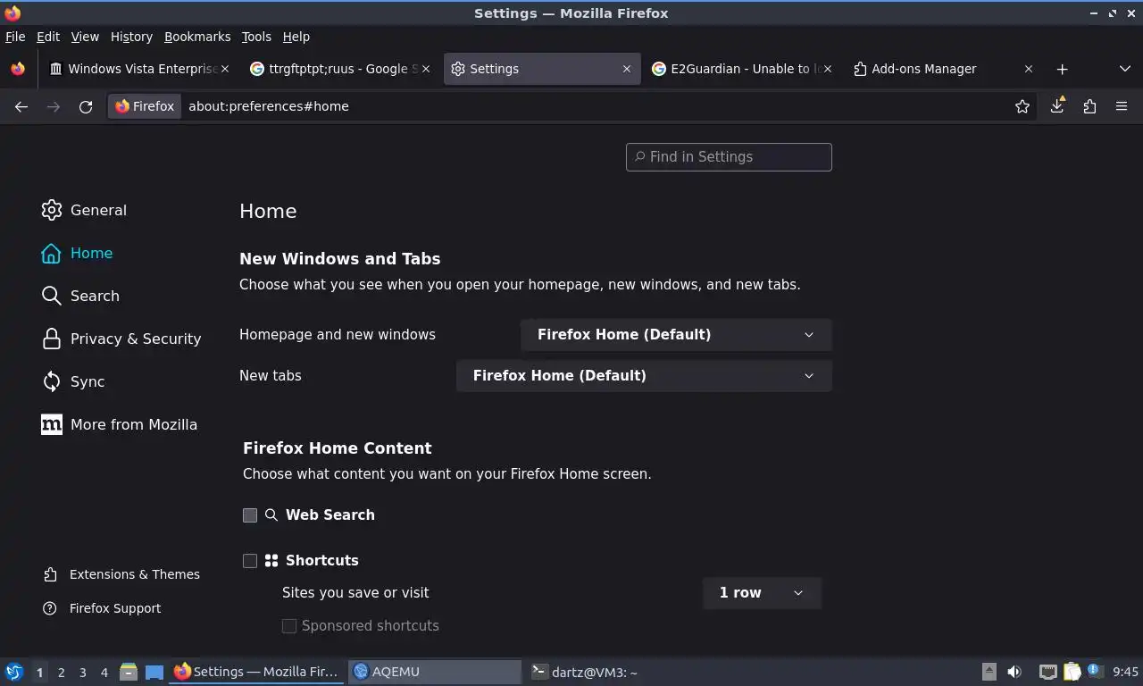Open Search settings category
The height and width of the screenshot is (686, 1143).
tap(80, 296)
